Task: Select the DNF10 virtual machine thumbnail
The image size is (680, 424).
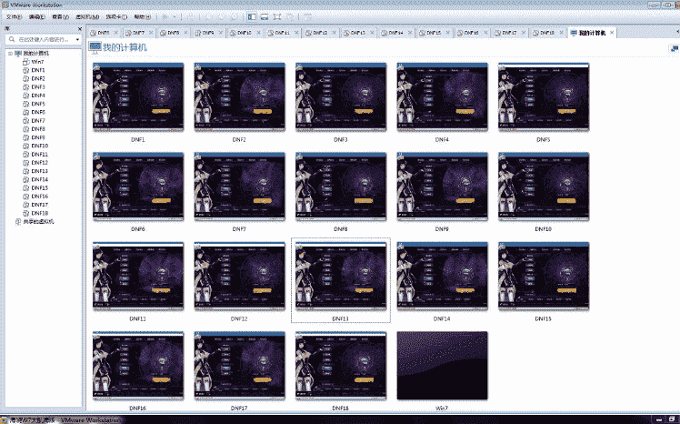Action: (544, 187)
